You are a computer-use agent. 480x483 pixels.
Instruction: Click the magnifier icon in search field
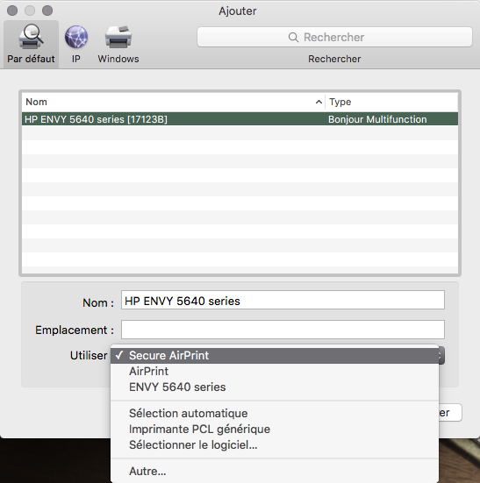tap(293, 38)
